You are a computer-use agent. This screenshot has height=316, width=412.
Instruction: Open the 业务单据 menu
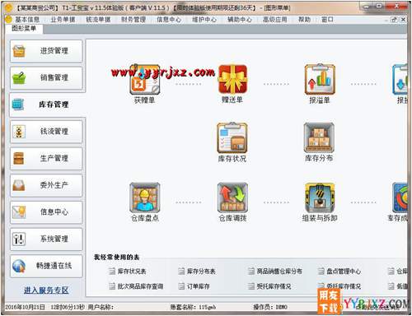pyautogui.click(x=63, y=20)
